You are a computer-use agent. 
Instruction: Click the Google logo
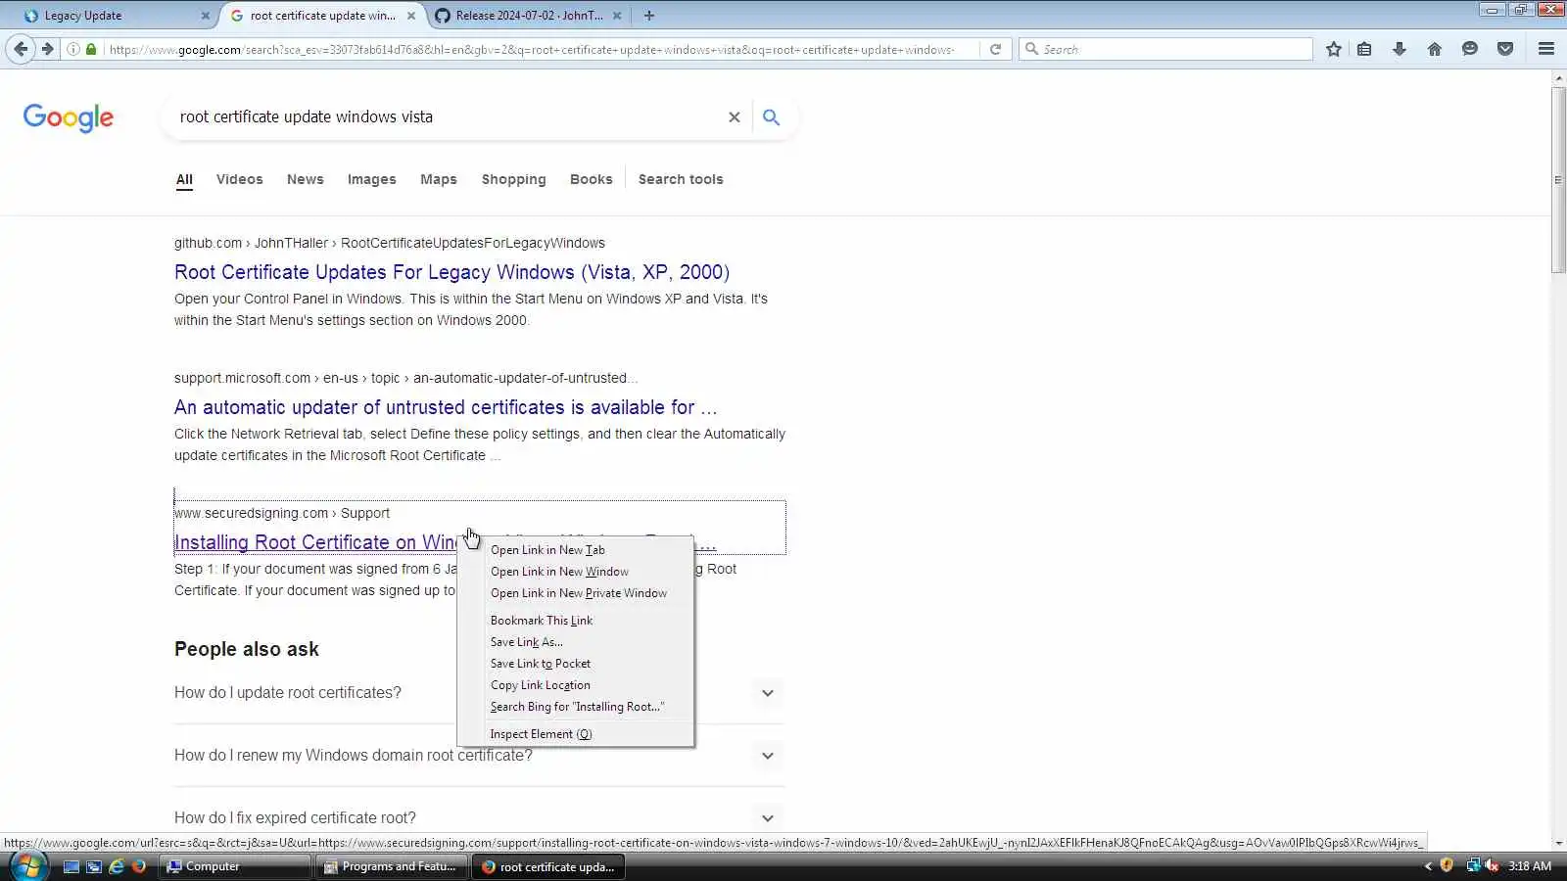coord(69,117)
